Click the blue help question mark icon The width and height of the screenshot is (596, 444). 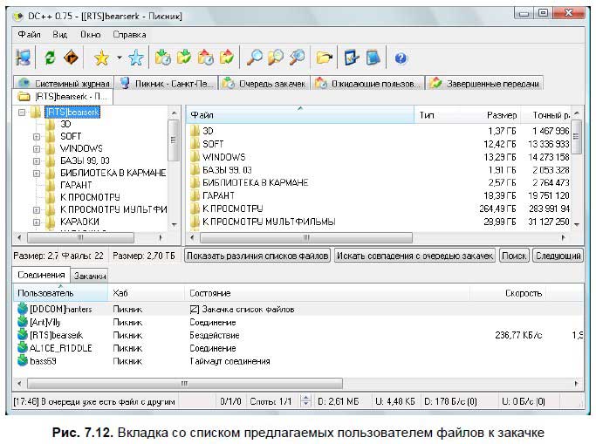click(401, 58)
